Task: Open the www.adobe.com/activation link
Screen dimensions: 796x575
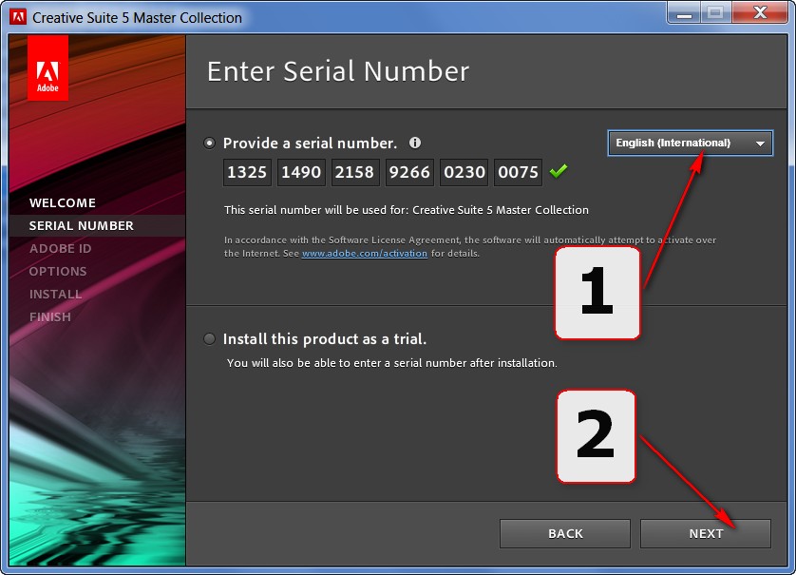Action: [366, 253]
